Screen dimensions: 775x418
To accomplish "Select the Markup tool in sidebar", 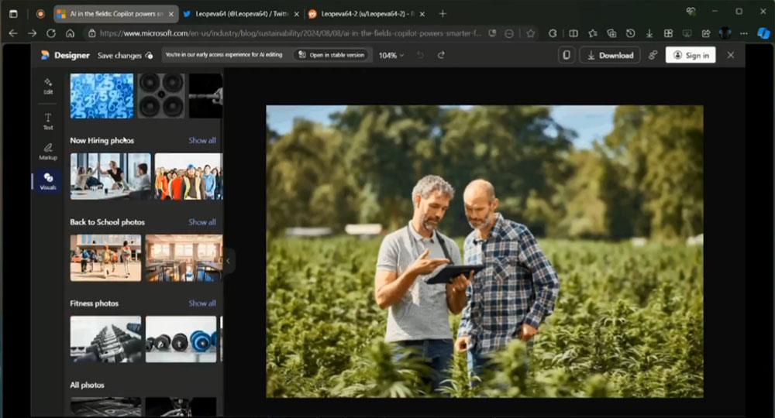I will point(48,151).
